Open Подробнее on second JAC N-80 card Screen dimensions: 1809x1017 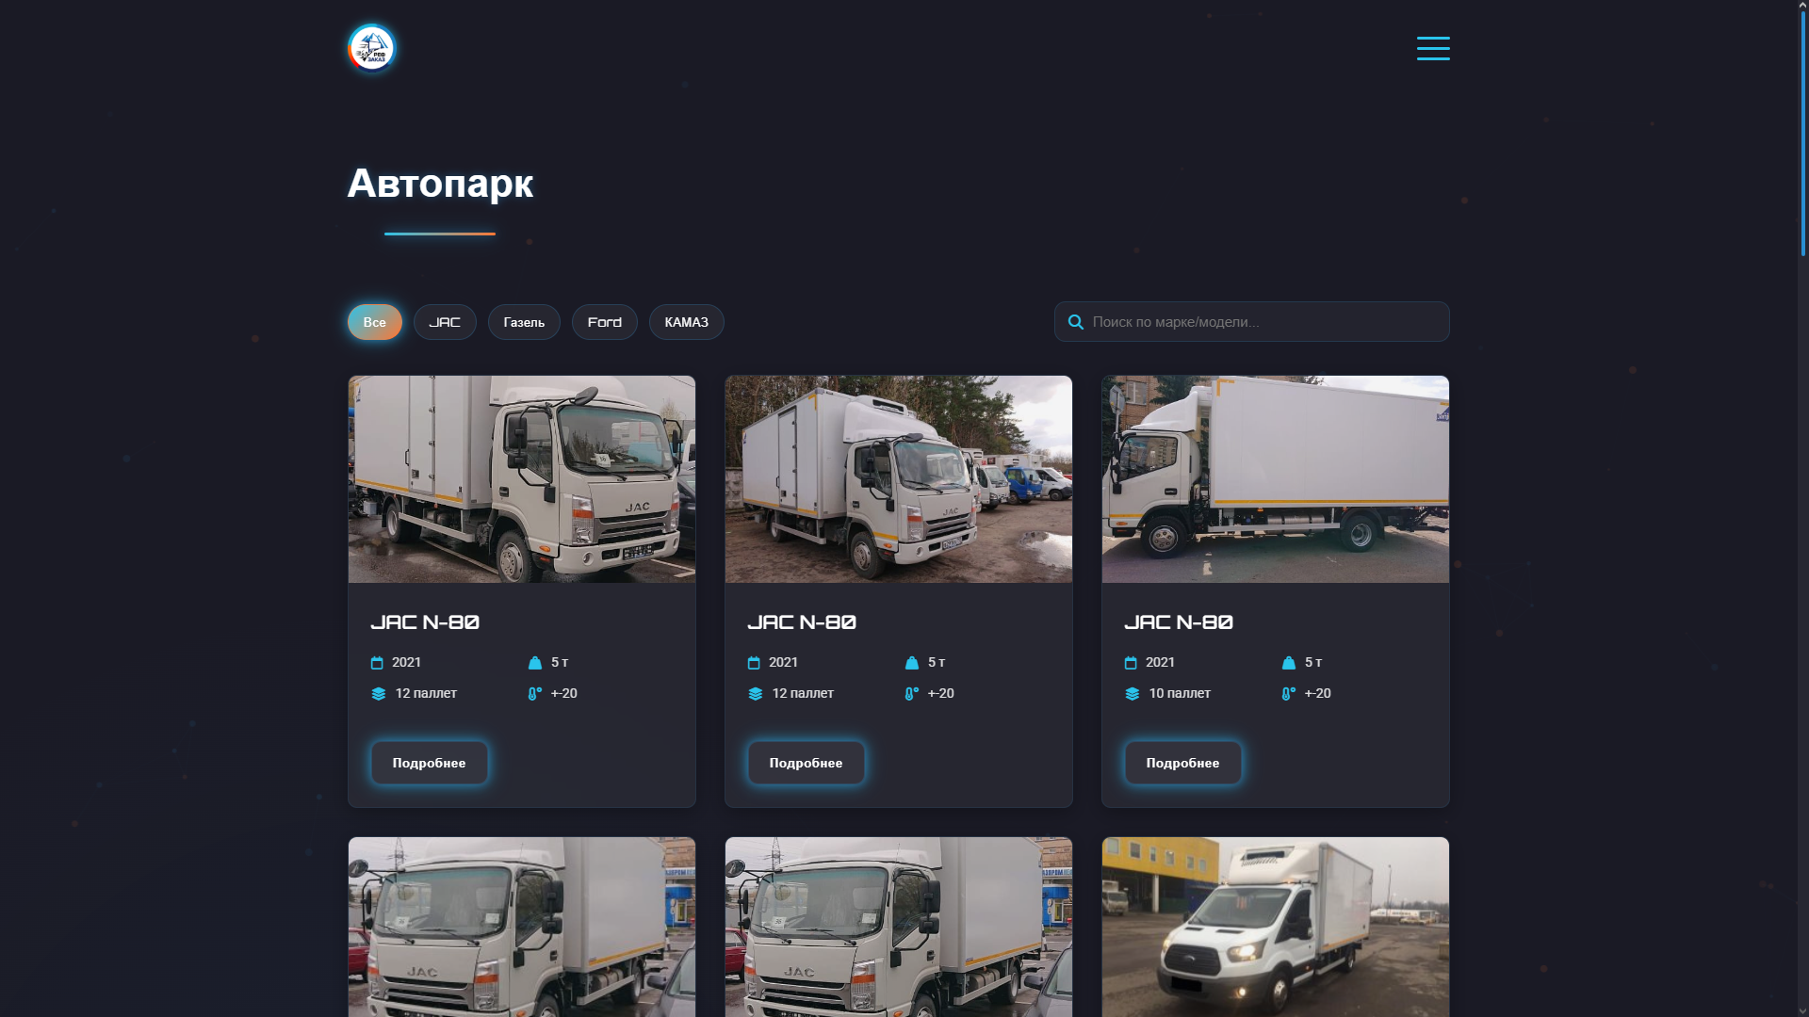point(807,763)
